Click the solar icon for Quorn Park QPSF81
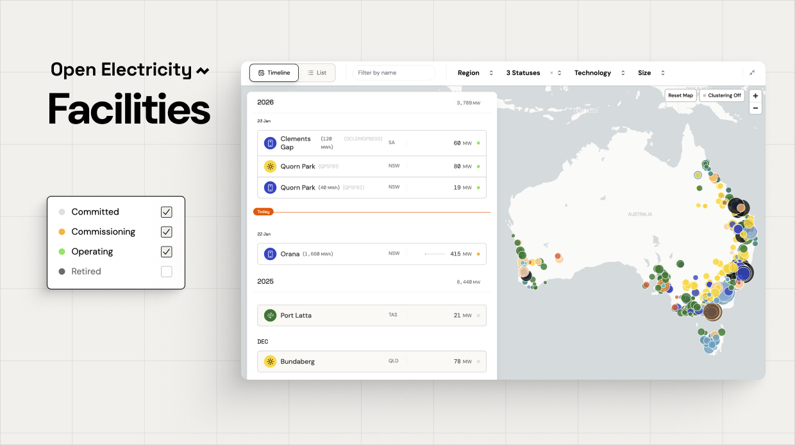The image size is (795, 445). click(x=271, y=166)
